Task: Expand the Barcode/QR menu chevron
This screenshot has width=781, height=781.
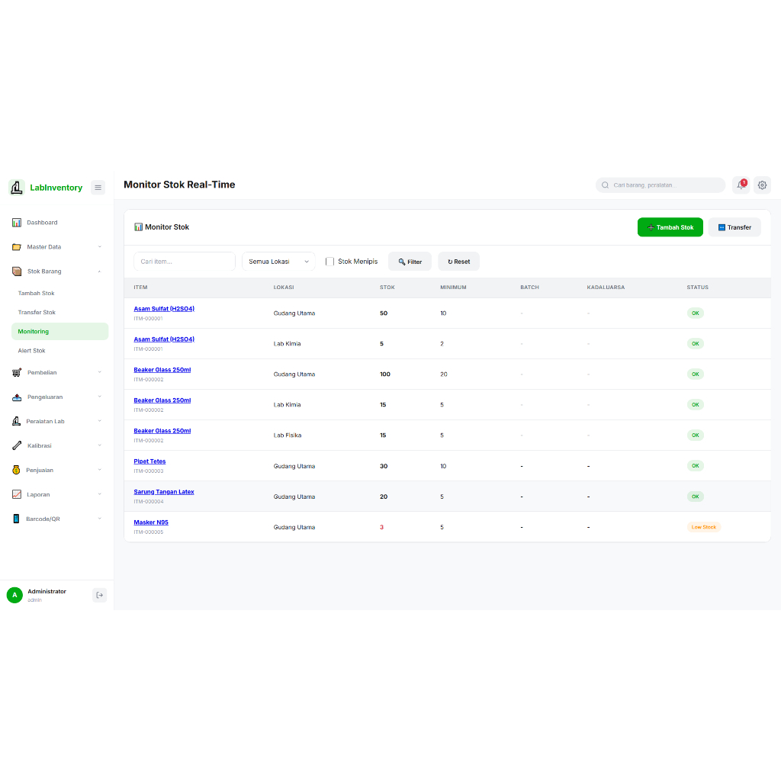Action: point(100,519)
